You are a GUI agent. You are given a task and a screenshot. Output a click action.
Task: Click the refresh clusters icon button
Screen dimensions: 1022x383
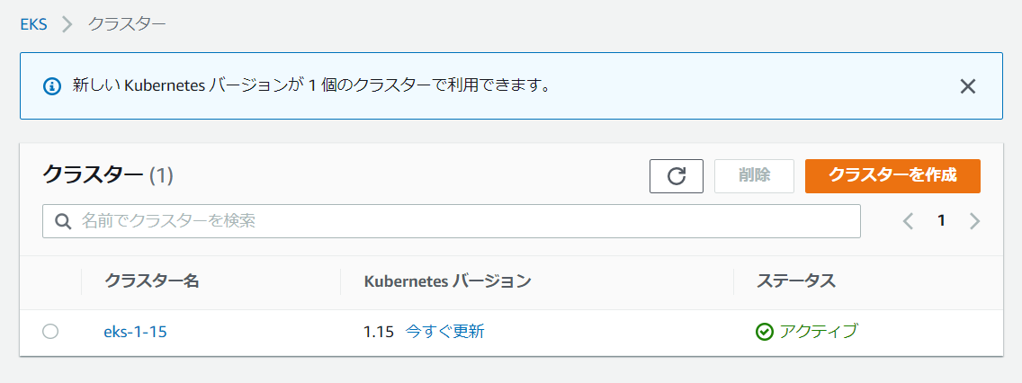677,176
